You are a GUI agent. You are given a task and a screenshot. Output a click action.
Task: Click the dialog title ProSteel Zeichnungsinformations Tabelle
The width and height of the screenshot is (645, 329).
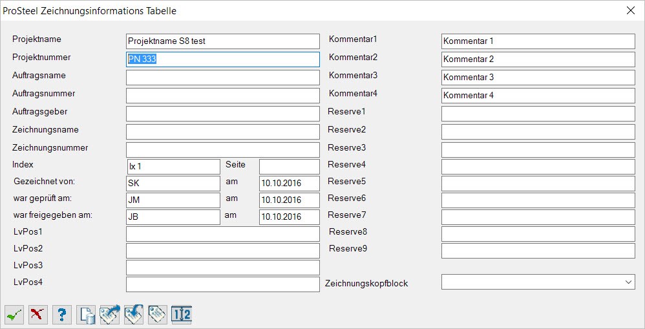click(x=90, y=11)
